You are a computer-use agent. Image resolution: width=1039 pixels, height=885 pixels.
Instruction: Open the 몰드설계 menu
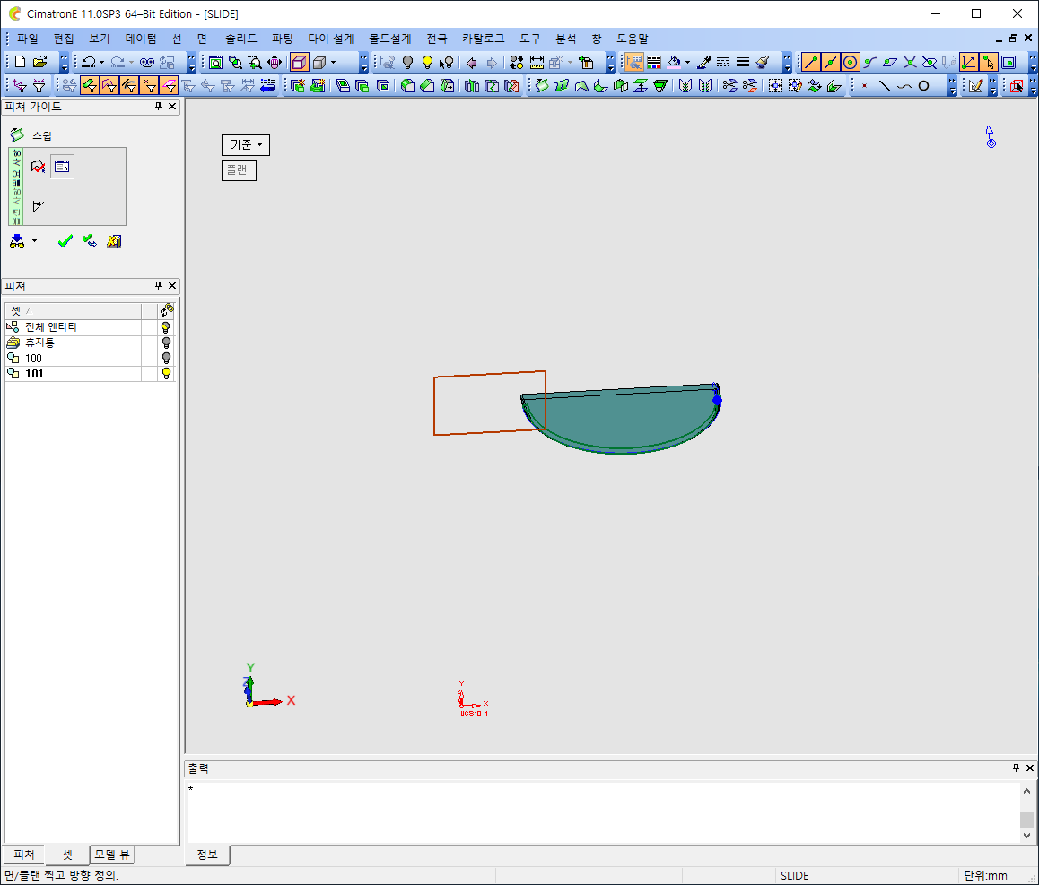click(390, 39)
